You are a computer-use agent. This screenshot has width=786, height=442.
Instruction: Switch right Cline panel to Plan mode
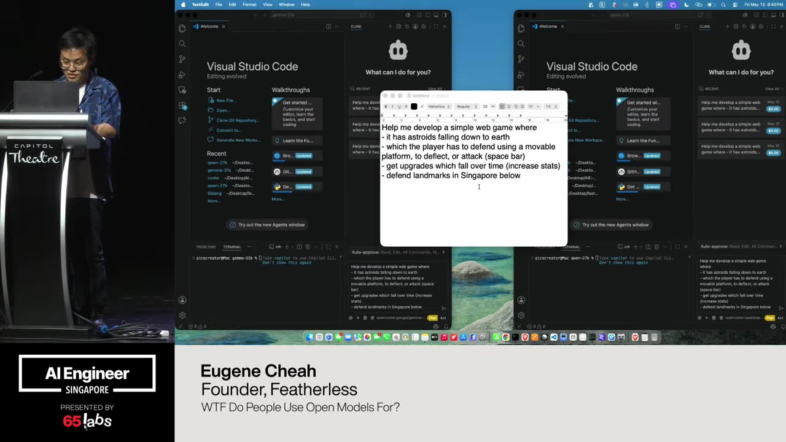pyautogui.click(x=771, y=318)
